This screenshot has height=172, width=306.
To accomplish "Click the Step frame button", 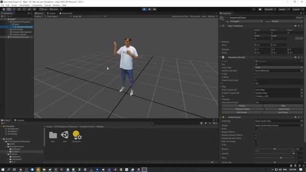I will (x=154, y=10).
